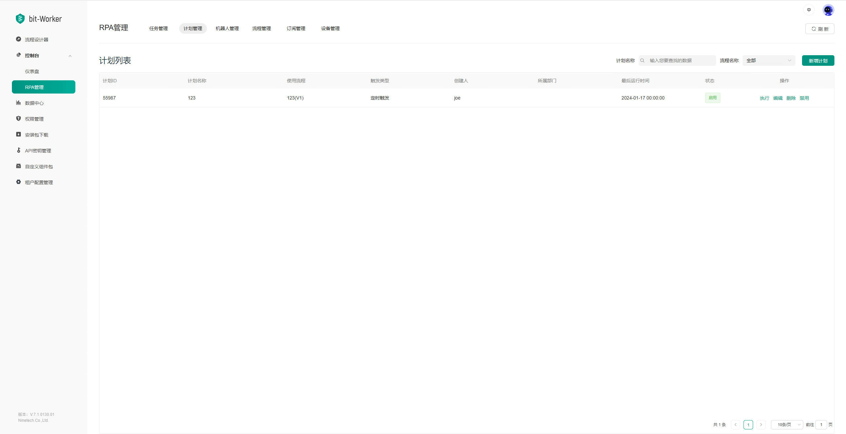
Task: Click the 新增计划 button
Action: [818, 61]
